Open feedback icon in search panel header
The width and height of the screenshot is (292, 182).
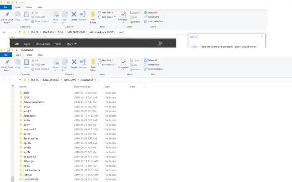(160, 44)
